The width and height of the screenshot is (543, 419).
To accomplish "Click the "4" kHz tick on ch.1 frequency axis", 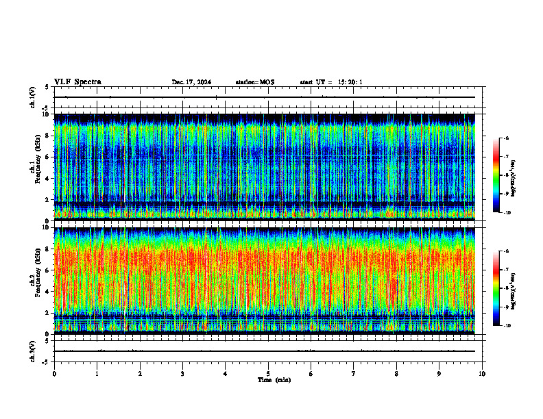I will pos(48,179).
